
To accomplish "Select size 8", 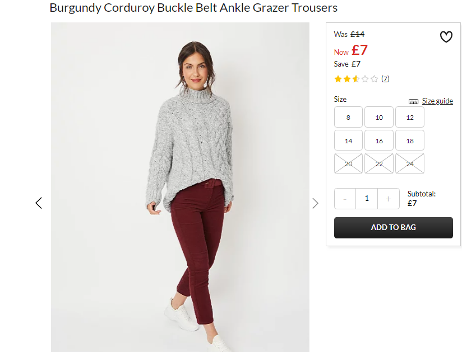I will [348, 117].
